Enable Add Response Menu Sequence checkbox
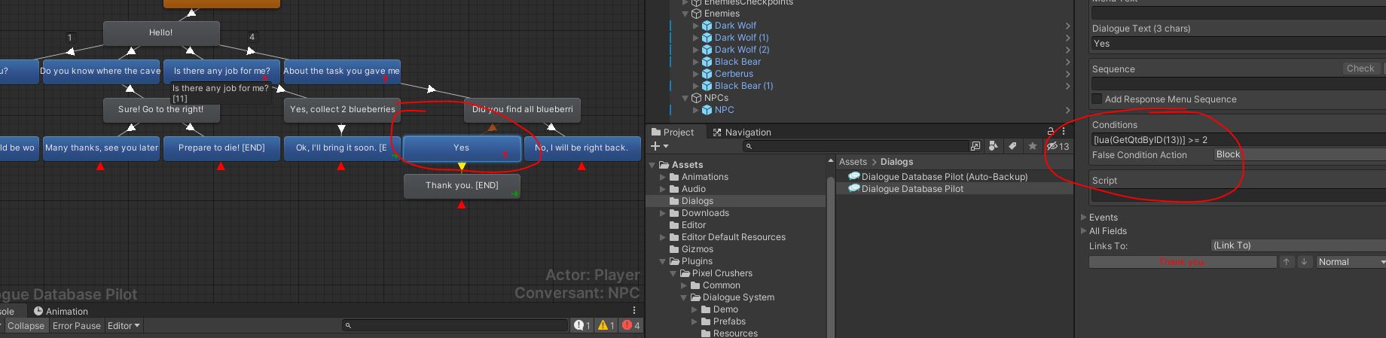This screenshot has height=338, width=1386. tap(1097, 99)
